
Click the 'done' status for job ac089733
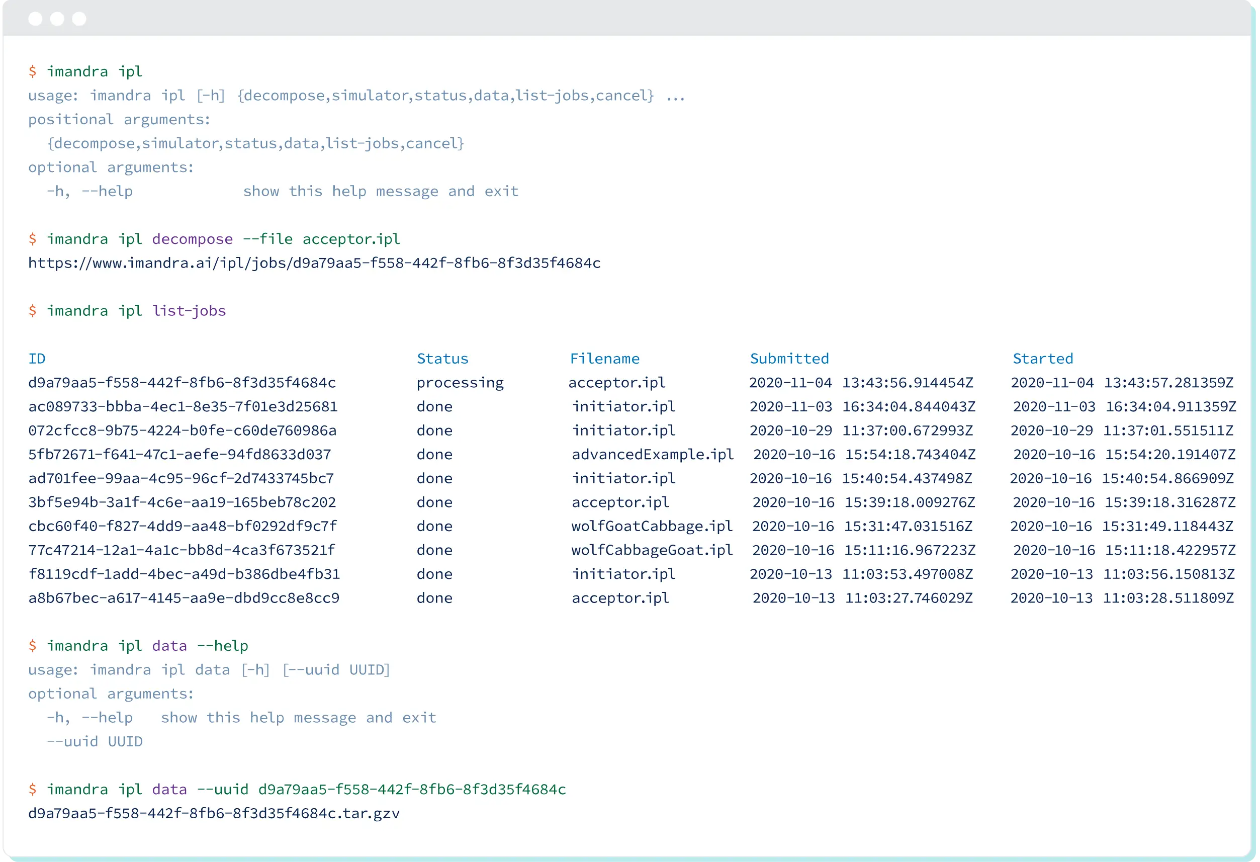coord(434,406)
